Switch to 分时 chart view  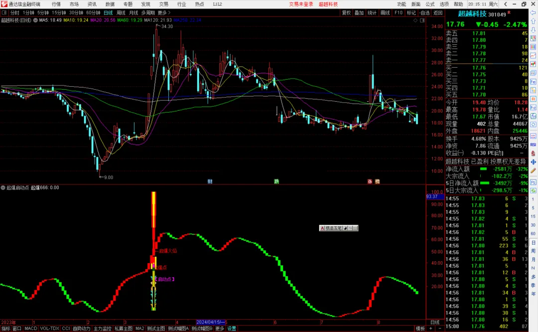(x=15, y=12)
